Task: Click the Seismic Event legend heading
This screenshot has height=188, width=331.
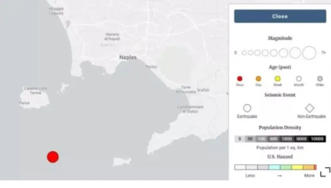Action: pyautogui.click(x=280, y=95)
